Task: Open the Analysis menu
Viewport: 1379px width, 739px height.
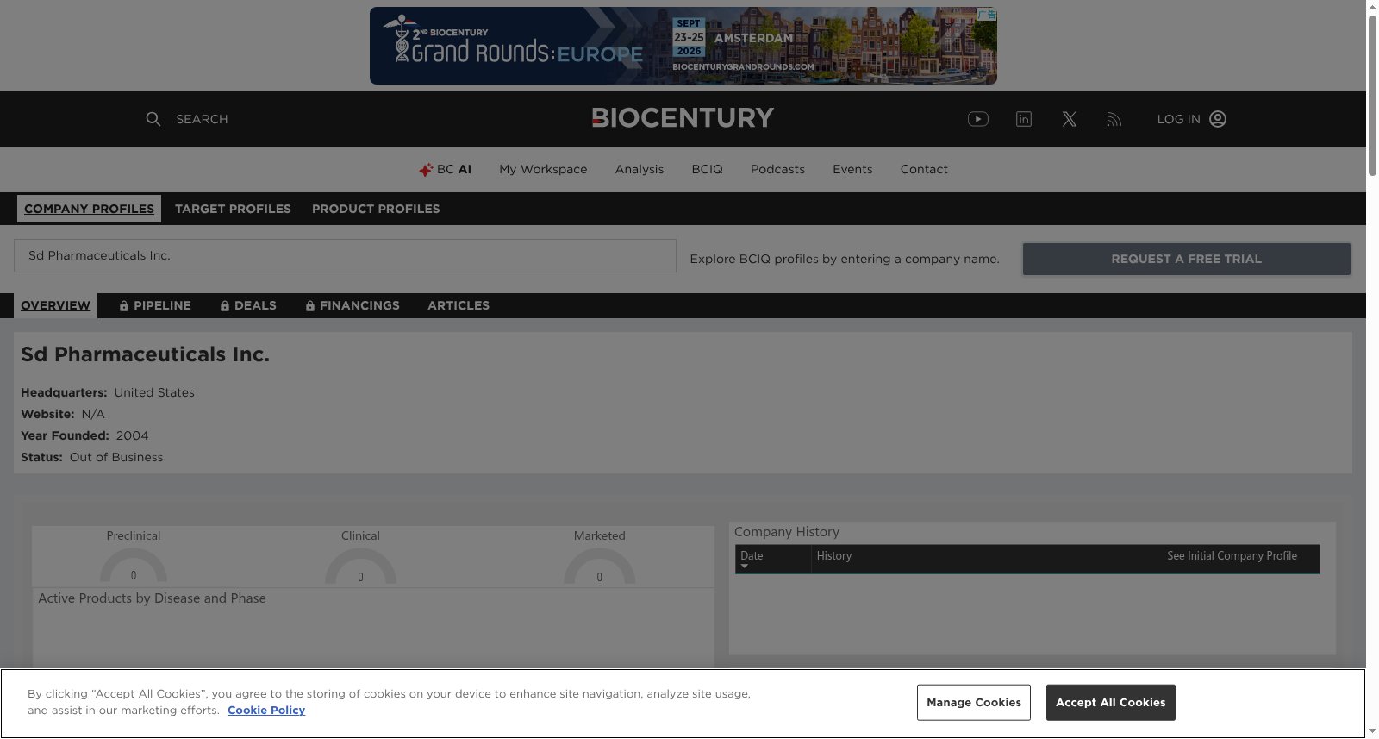Action: click(x=640, y=170)
